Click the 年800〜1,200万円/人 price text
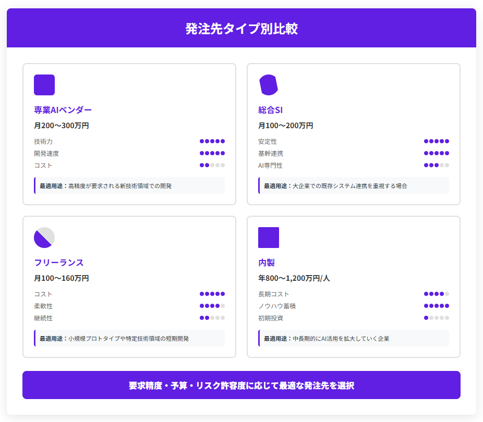Viewport: 483px width, 422px height. 294,278
